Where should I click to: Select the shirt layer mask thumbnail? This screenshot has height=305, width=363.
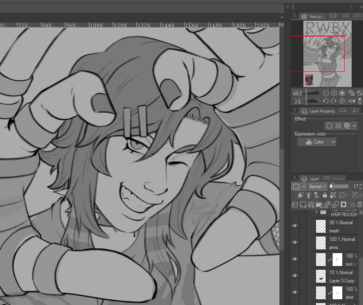pos(337,293)
